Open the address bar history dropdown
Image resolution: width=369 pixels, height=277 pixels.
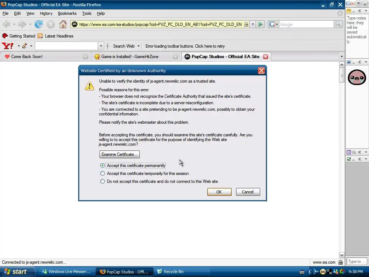point(253,24)
